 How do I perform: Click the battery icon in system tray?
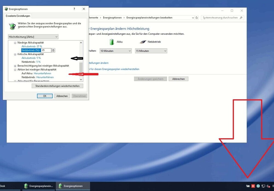click(x=248, y=186)
